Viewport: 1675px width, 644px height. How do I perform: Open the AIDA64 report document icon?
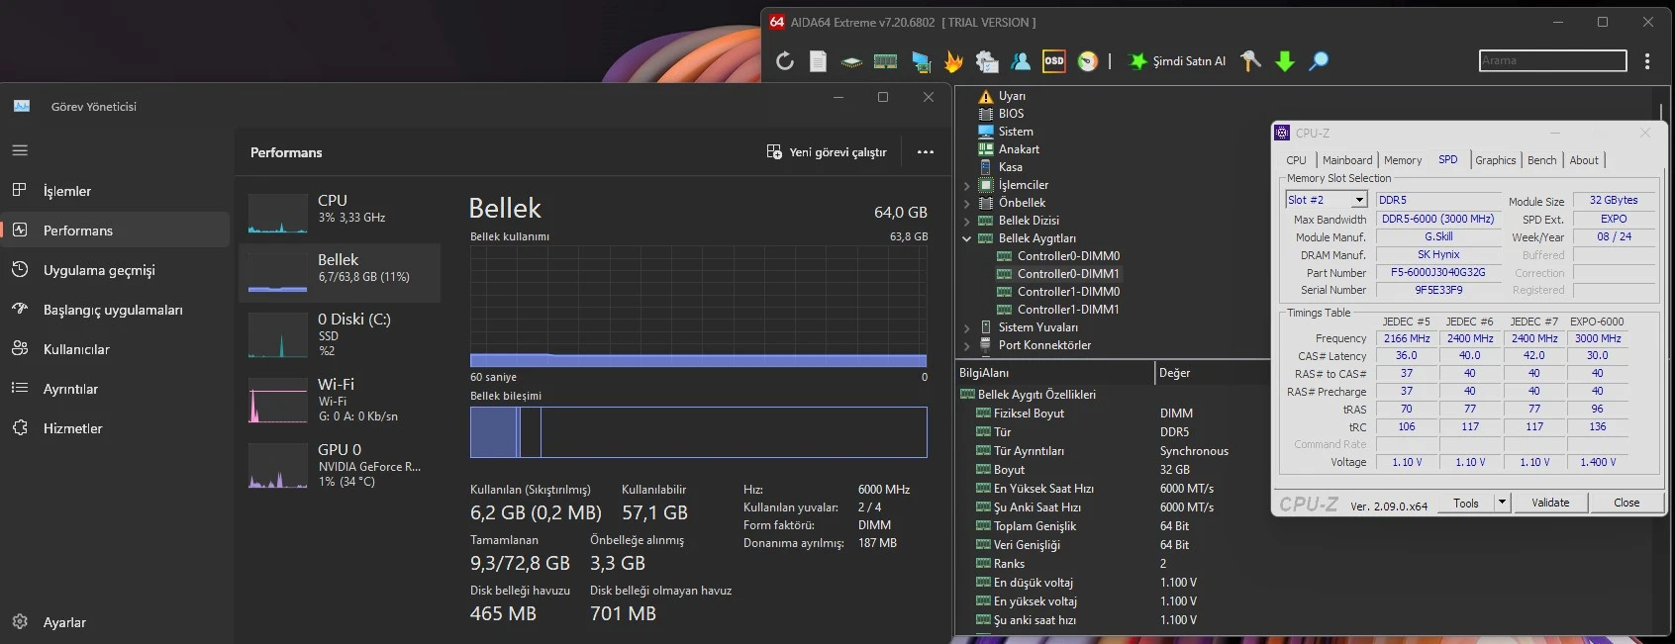coord(818,61)
